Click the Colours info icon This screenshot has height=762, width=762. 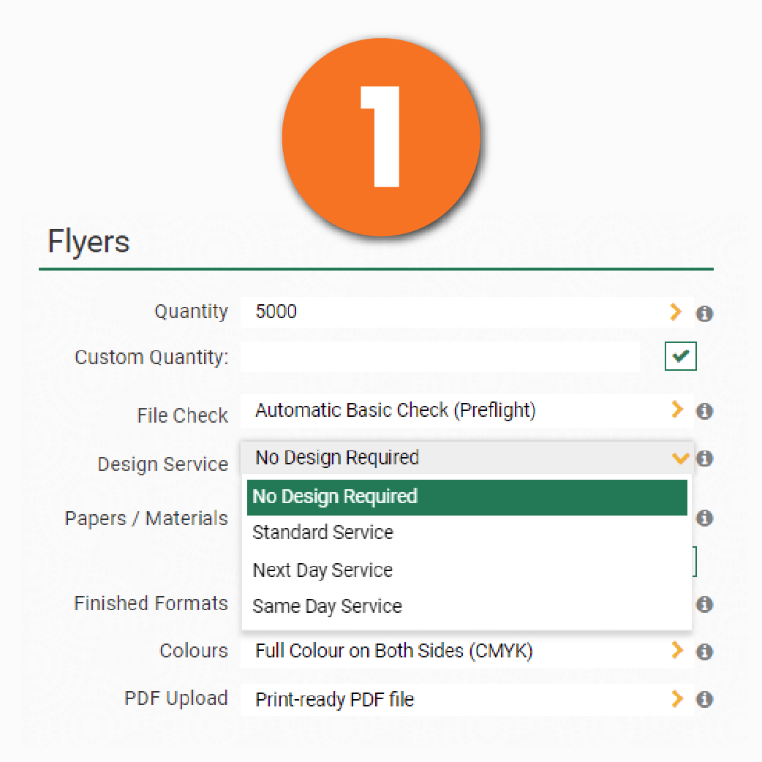pos(704,652)
